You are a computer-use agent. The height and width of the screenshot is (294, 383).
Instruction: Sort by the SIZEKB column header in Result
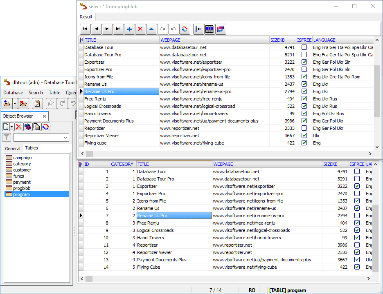point(282,40)
